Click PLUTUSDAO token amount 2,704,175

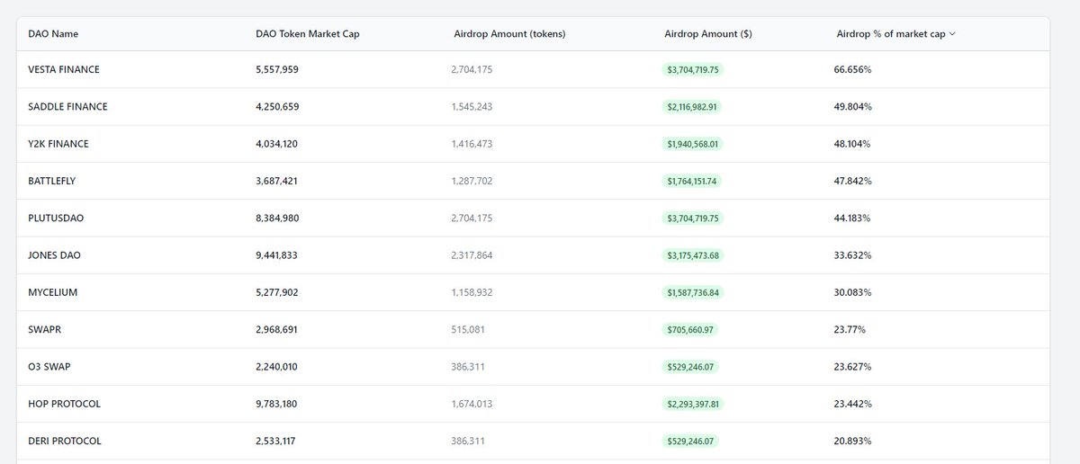(472, 219)
